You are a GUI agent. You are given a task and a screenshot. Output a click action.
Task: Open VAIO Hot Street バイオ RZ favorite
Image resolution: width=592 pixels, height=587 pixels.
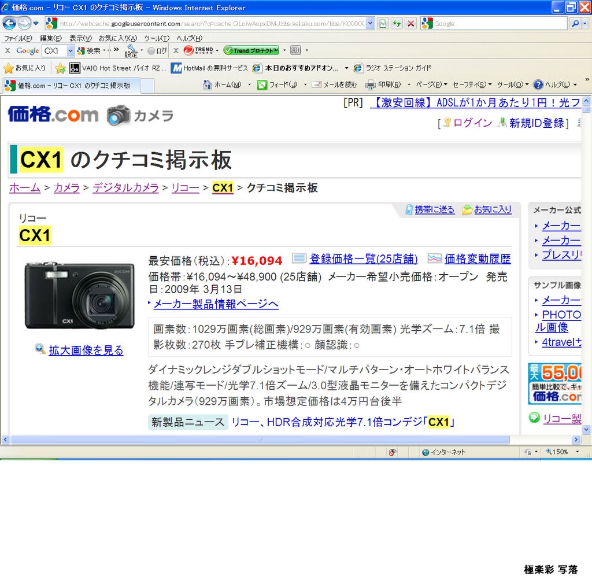(x=118, y=68)
